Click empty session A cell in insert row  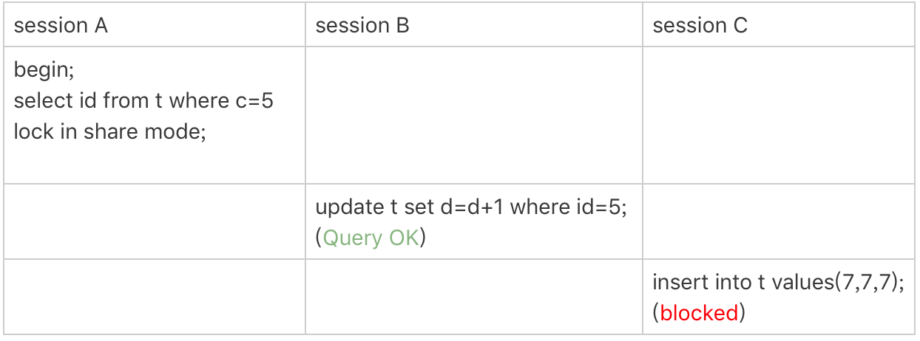[155, 296]
